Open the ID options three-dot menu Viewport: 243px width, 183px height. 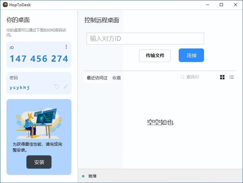pyautogui.click(x=66, y=47)
